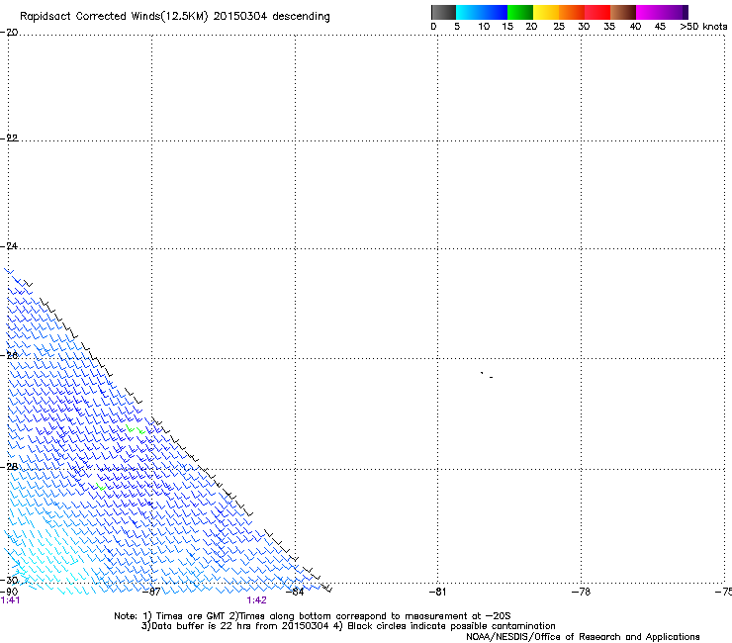This screenshot has width=732, height=643.
Task: Click the latitude label '-30'
Action: [9, 581]
